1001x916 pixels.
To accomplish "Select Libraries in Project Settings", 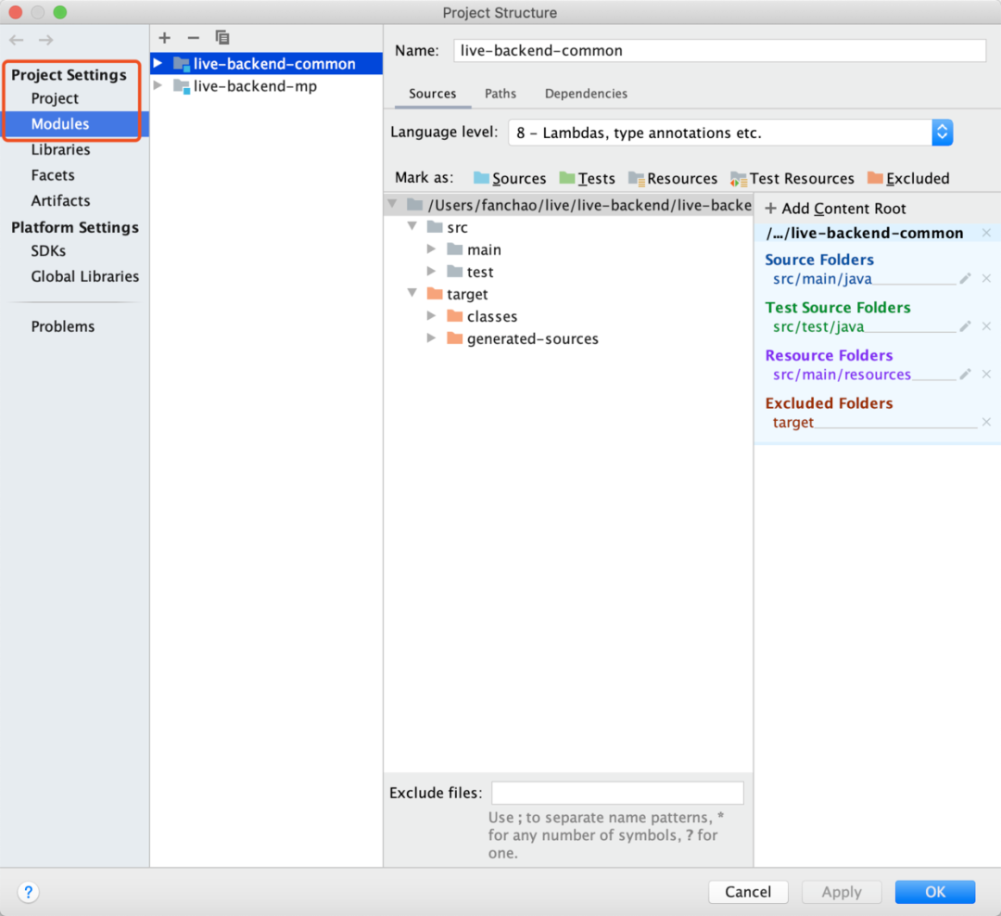I will pos(60,149).
